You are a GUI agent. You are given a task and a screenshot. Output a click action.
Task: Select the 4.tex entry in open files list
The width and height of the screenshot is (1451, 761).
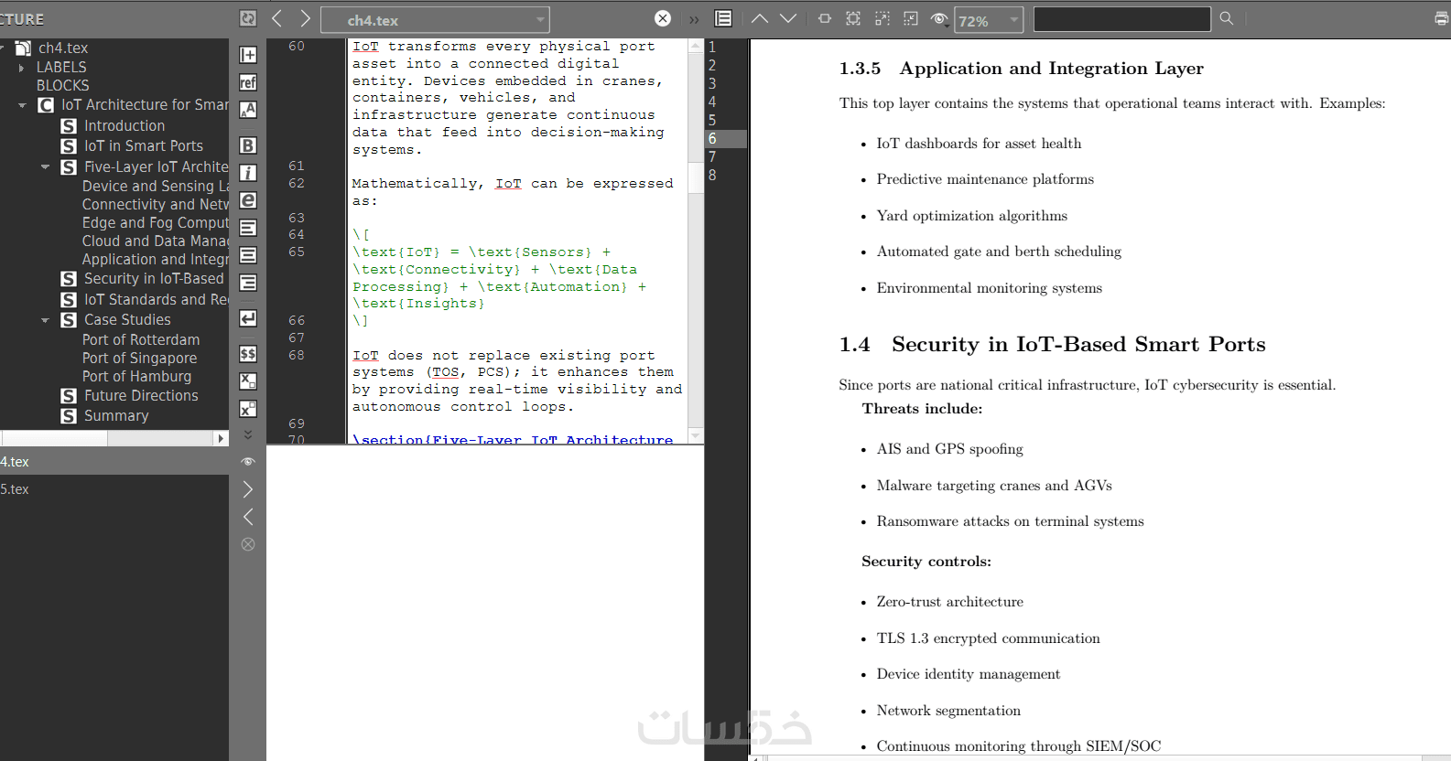[114, 462]
